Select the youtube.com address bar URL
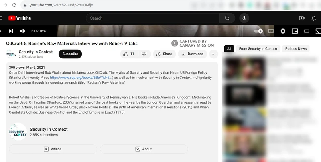Viewport: 321px width, 162px height. point(61,5)
